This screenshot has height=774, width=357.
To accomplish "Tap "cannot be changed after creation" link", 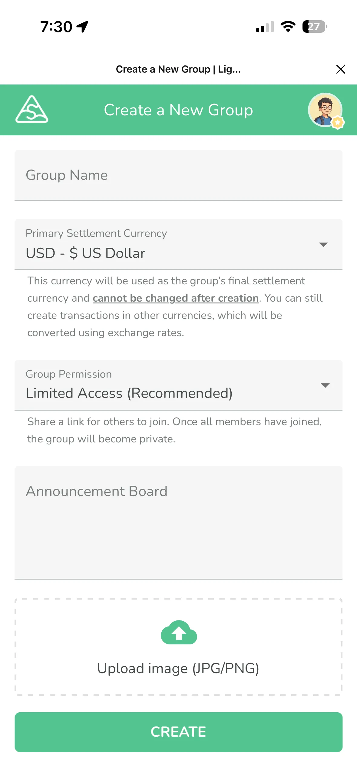I will point(176,298).
